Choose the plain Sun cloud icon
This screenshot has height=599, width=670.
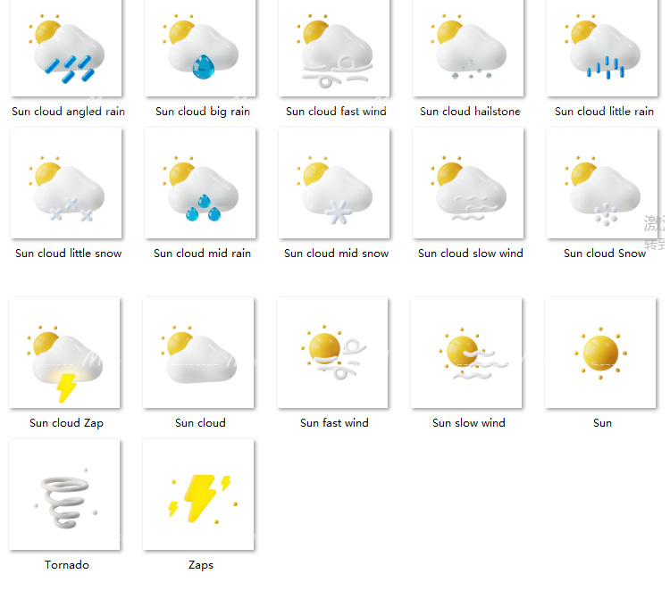coord(198,353)
